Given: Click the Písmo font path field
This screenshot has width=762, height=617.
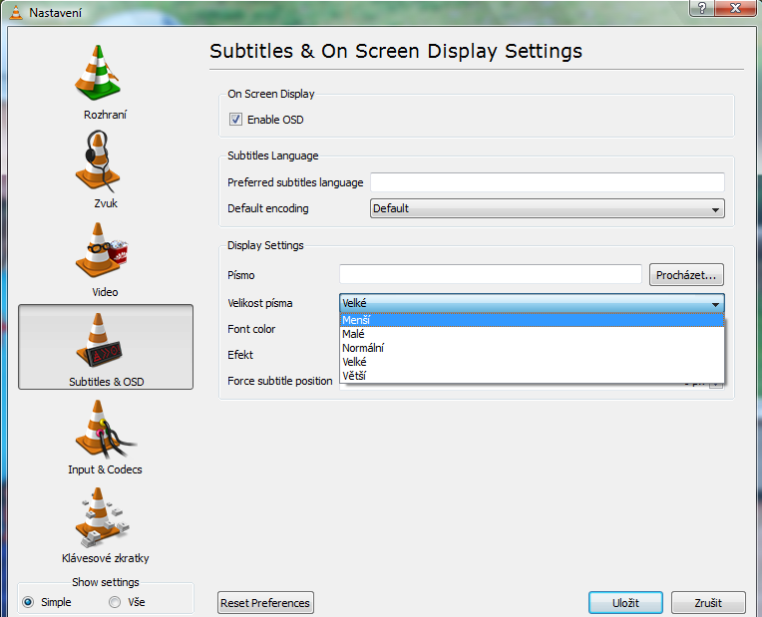Looking at the screenshot, I should point(491,274).
